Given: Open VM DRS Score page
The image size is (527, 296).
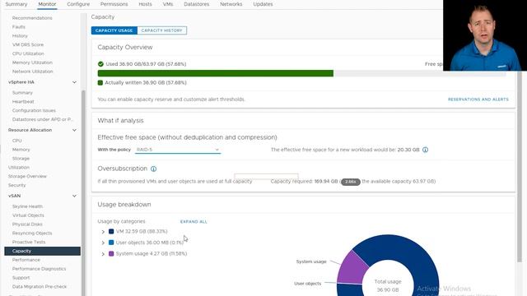Looking at the screenshot, I should (x=28, y=44).
